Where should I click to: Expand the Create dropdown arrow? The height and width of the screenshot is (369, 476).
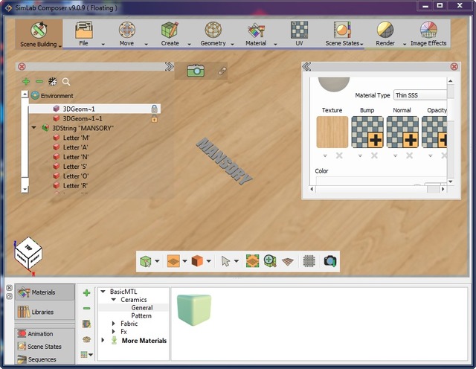coord(189,45)
